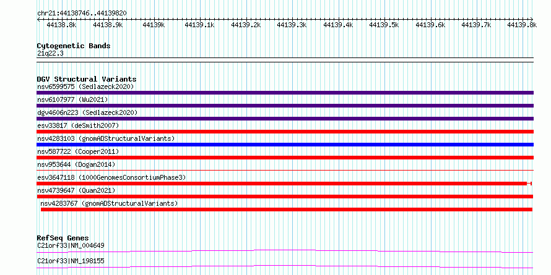Click the 44139.6k ruler tick label

point(430,25)
